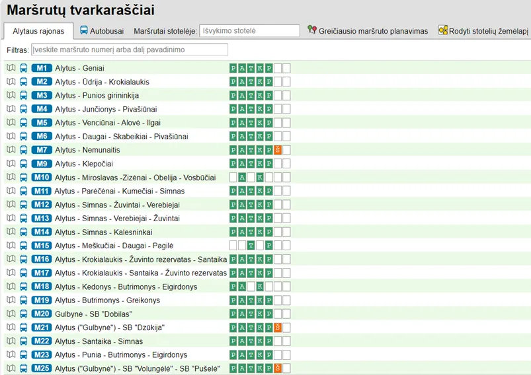Click the bus icon beside route M22
Viewport: 531px width, 375px height.
click(23, 341)
